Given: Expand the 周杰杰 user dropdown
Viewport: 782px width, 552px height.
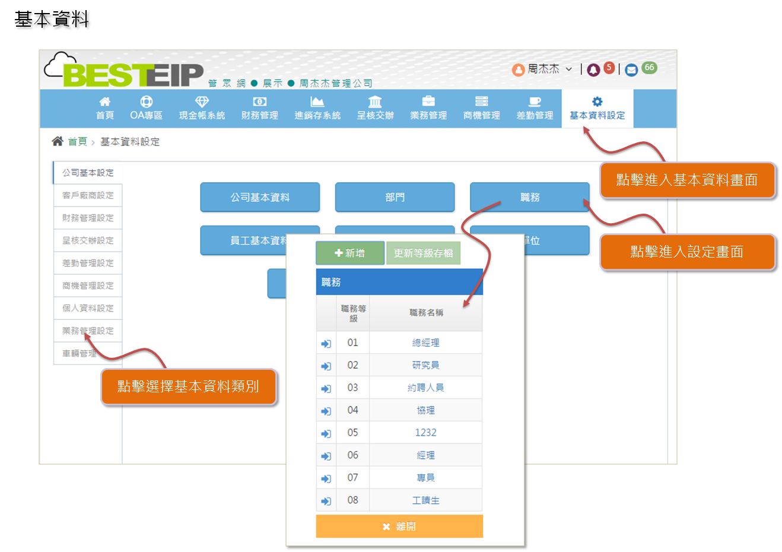Looking at the screenshot, I should (x=568, y=69).
